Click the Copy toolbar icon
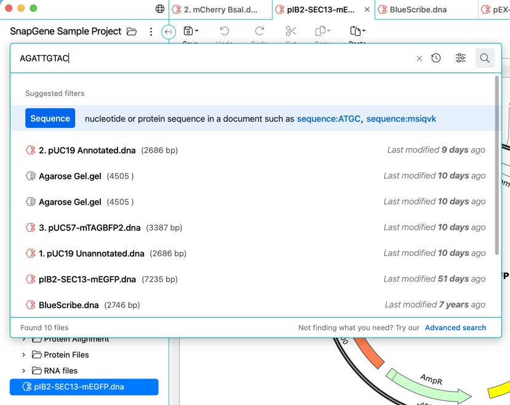The height and width of the screenshot is (405, 510). 321,31
